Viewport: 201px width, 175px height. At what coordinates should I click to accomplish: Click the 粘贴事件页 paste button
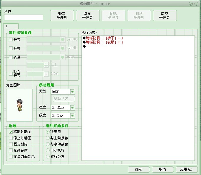coord(113,16)
